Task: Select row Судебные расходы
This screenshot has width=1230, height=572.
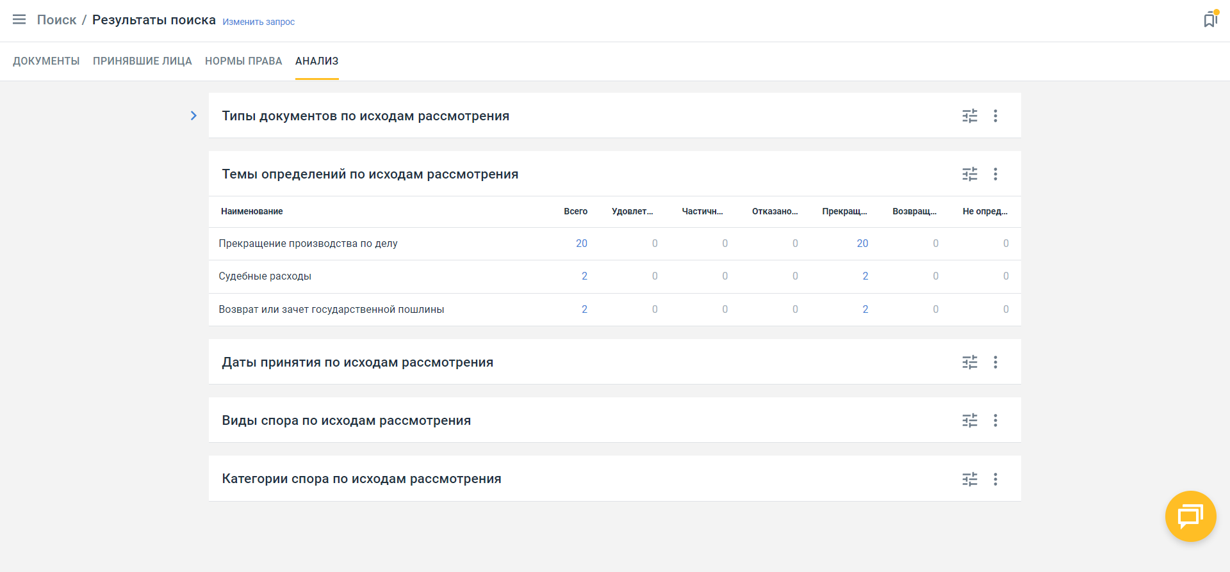Action: click(x=615, y=276)
